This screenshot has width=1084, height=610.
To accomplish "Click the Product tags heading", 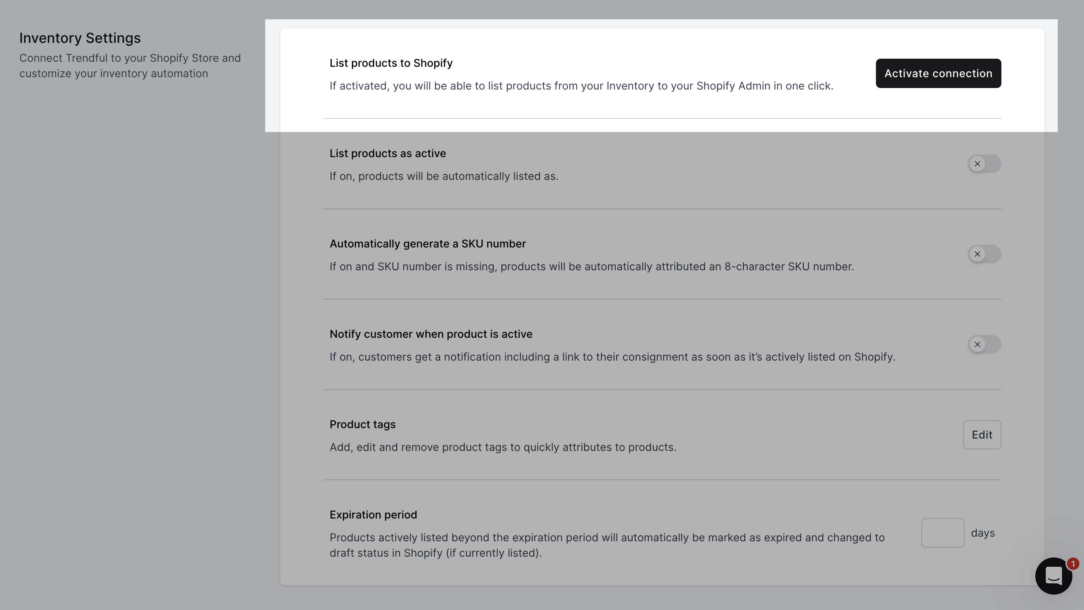I will tap(362, 424).
